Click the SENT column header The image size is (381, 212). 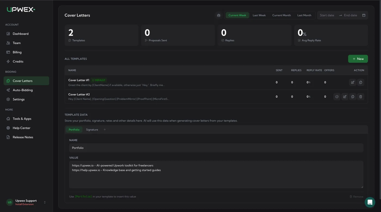click(x=279, y=70)
